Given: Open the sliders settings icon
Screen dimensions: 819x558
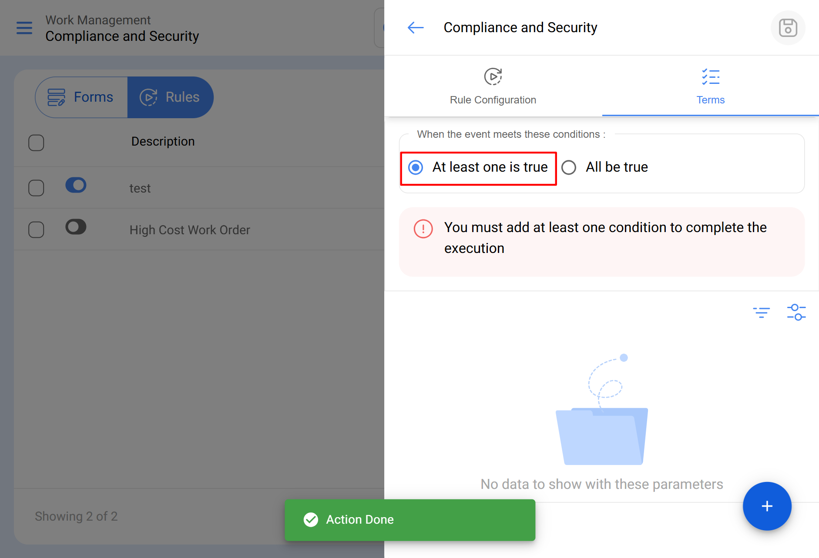Looking at the screenshot, I should pos(796,312).
